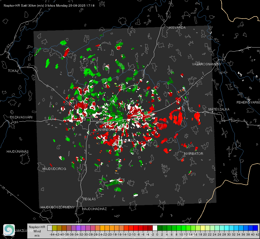This screenshot has height=239, width=260.
Task: Select the white swatch between -2 and 0
Action: tap(155, 228)
